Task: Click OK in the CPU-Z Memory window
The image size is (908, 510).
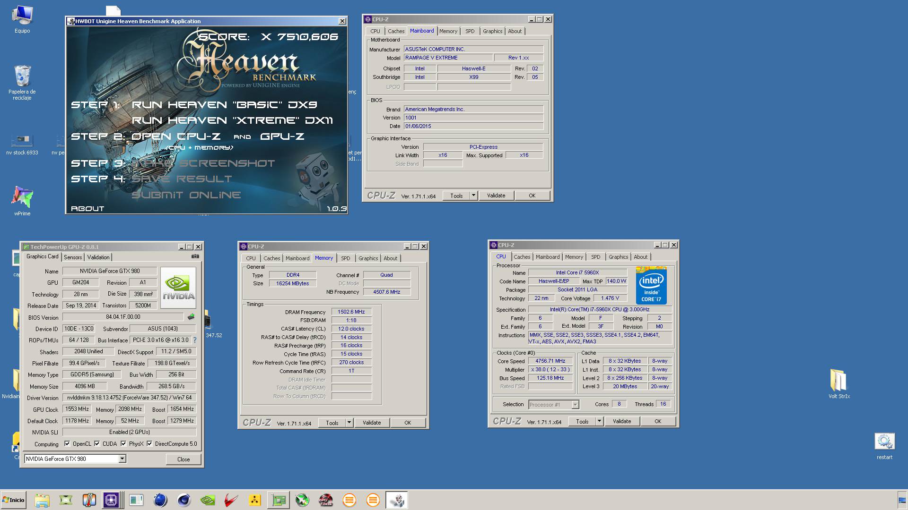Action: 408,423
